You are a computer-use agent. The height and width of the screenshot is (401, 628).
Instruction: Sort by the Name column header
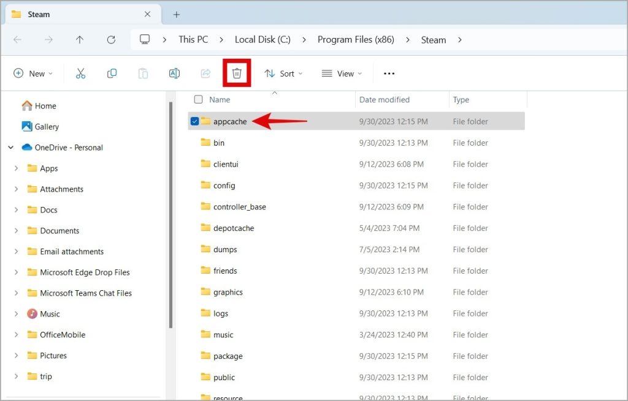coord(220,100)
